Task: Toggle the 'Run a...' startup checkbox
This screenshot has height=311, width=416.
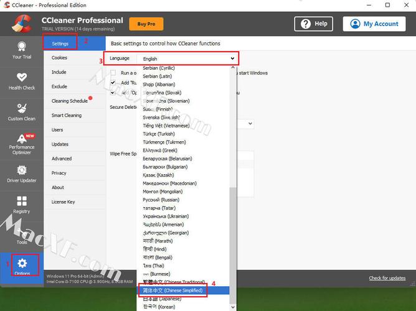Action: pyautogui.click(x=113, y=73)
